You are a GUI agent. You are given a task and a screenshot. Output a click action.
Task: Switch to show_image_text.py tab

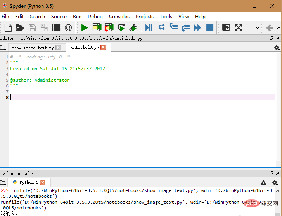coord(33,48)
